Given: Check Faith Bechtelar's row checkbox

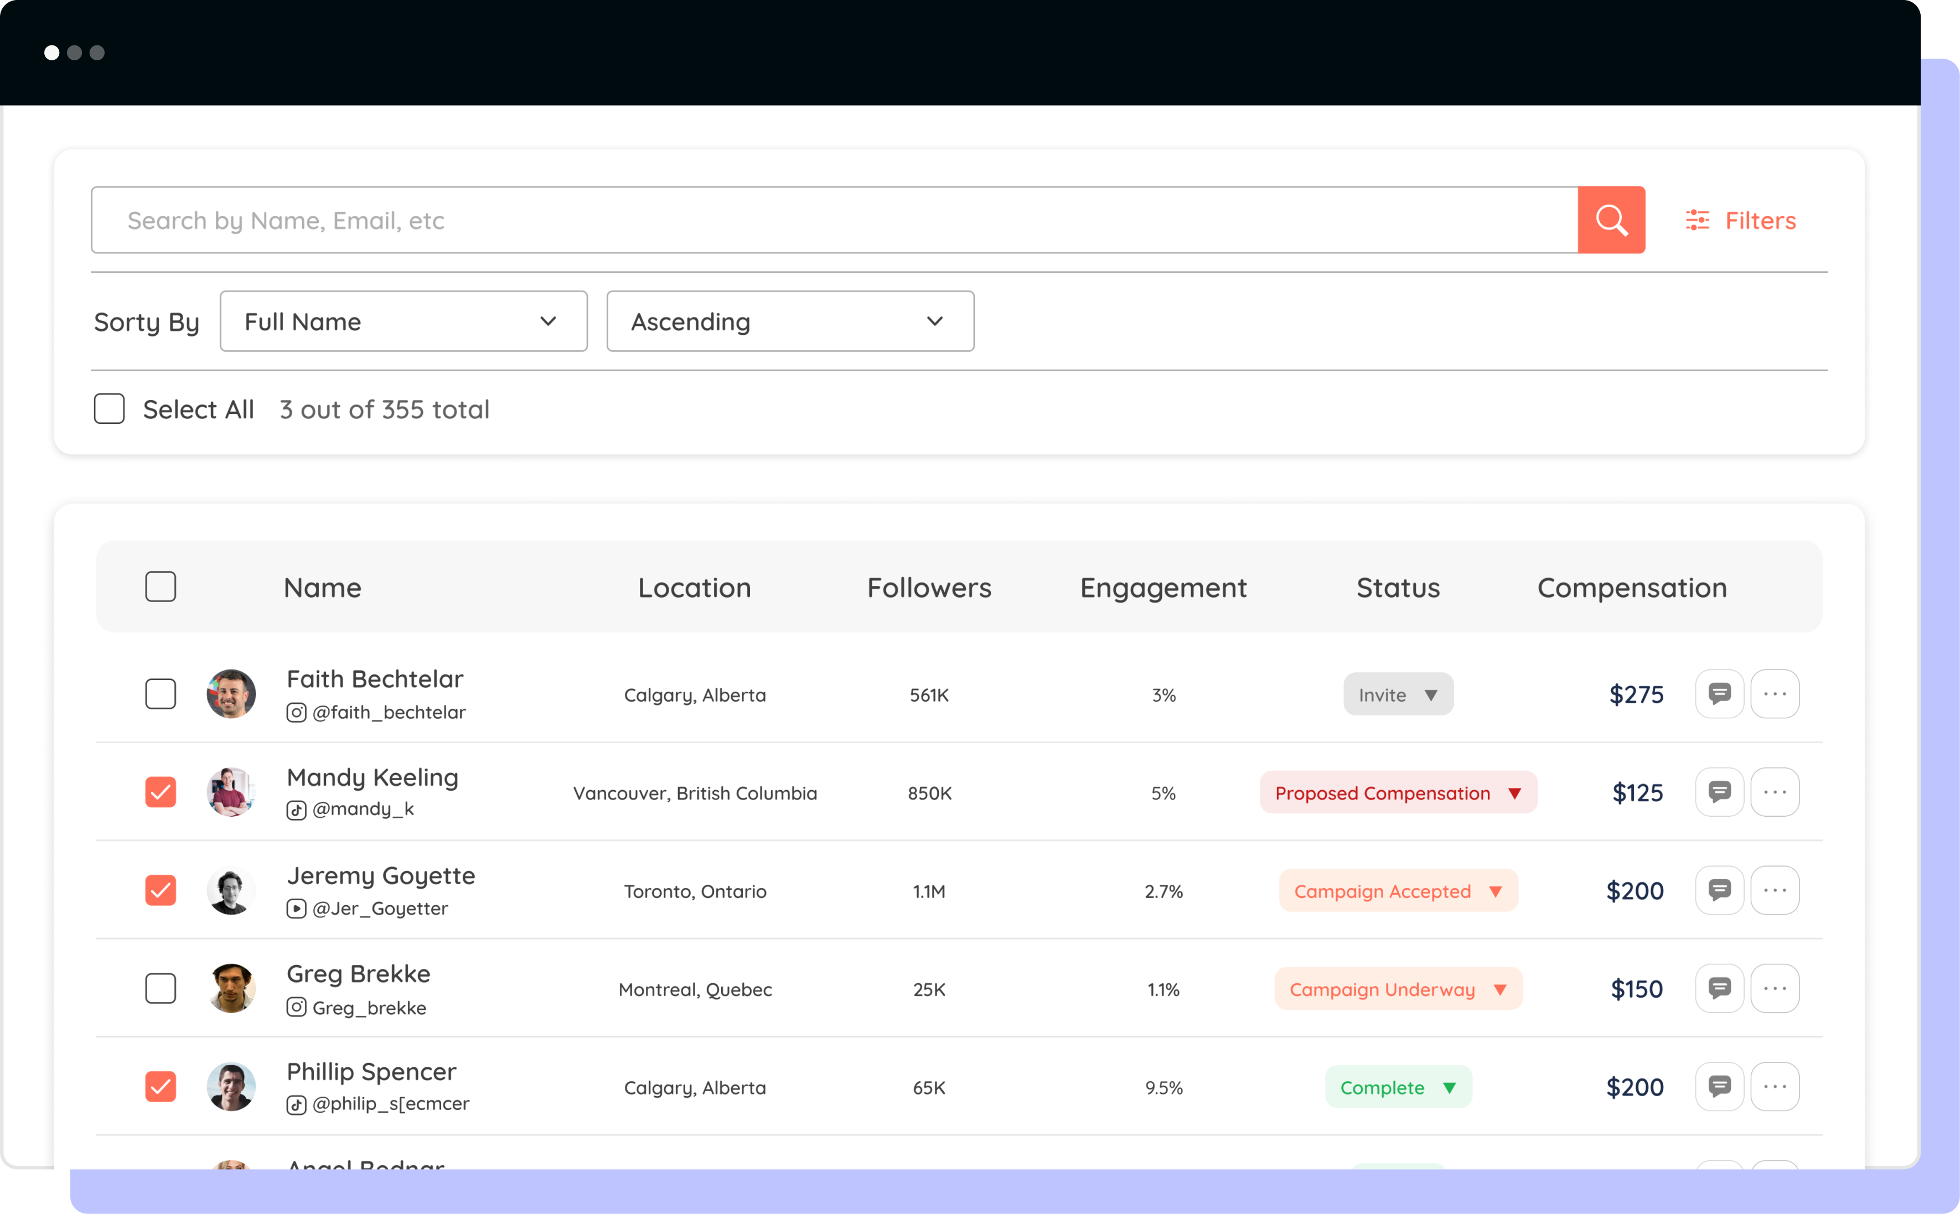Looking at the screenshot, I should point(161,694).
